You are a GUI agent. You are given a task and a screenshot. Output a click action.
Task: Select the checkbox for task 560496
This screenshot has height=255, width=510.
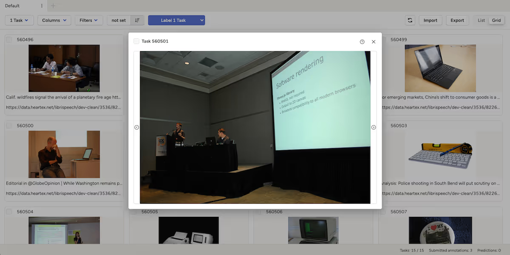click(x=9, y=39)
